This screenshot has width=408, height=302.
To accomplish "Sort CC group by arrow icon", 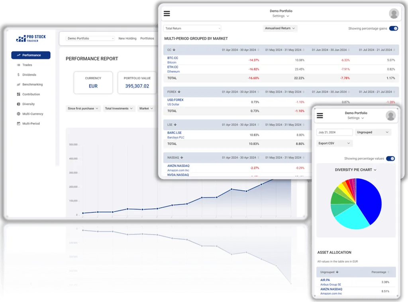I will click(174, 50).
